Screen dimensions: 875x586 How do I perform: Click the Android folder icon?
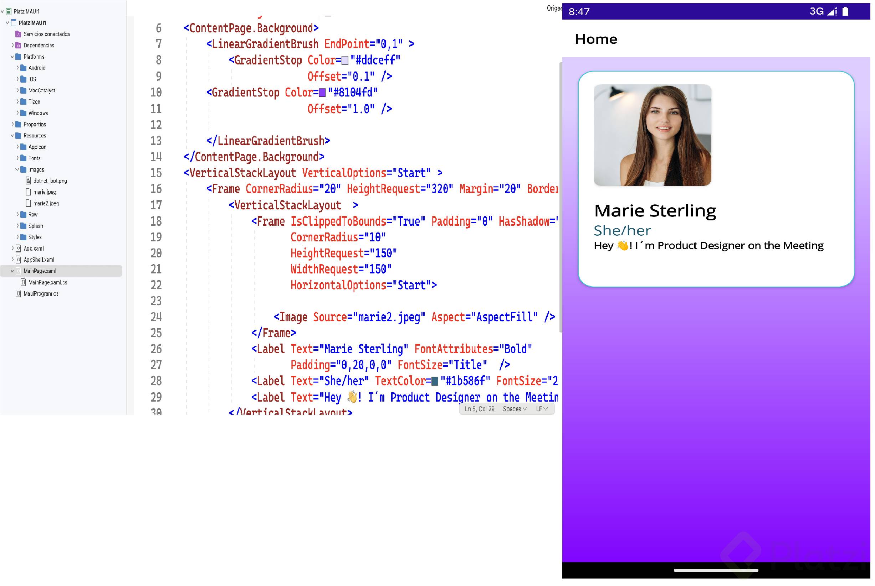tap(23, 68)
